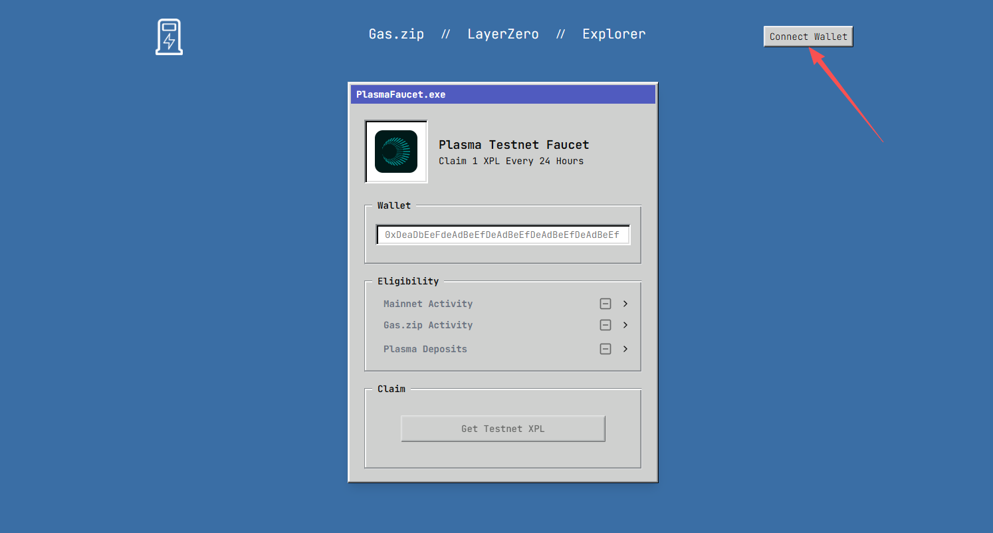This screenshot has width=993, height=533.
Task: Click the Plasma Deposits label
Action: 425,349
